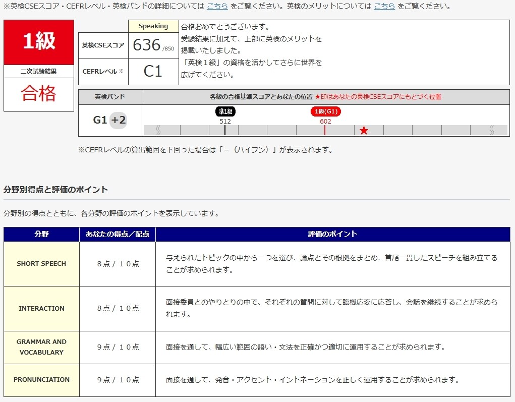Click the PRONUNCIATION evaluation description
Screen dimensions: 515x402
pyautogui.click(x=313, y=380)
